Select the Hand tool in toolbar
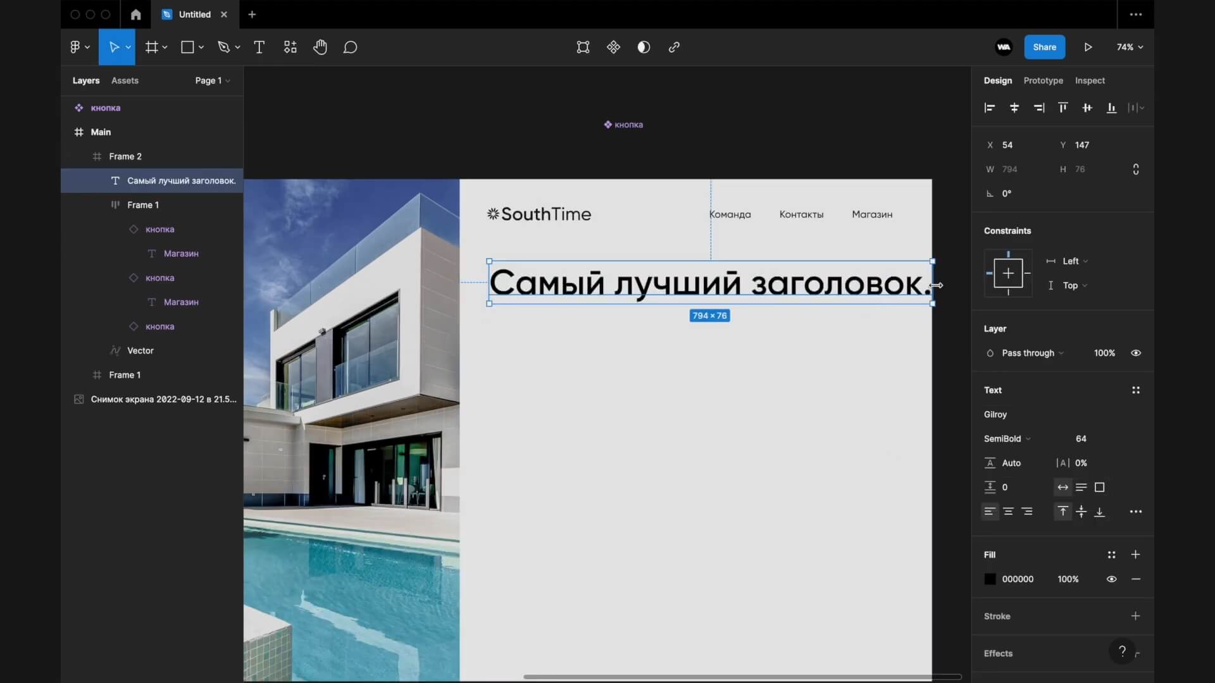 [320, 47]
